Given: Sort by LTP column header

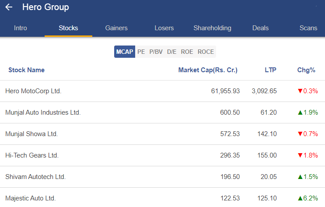Looking at the screenshot, I should tap(270, 70).
